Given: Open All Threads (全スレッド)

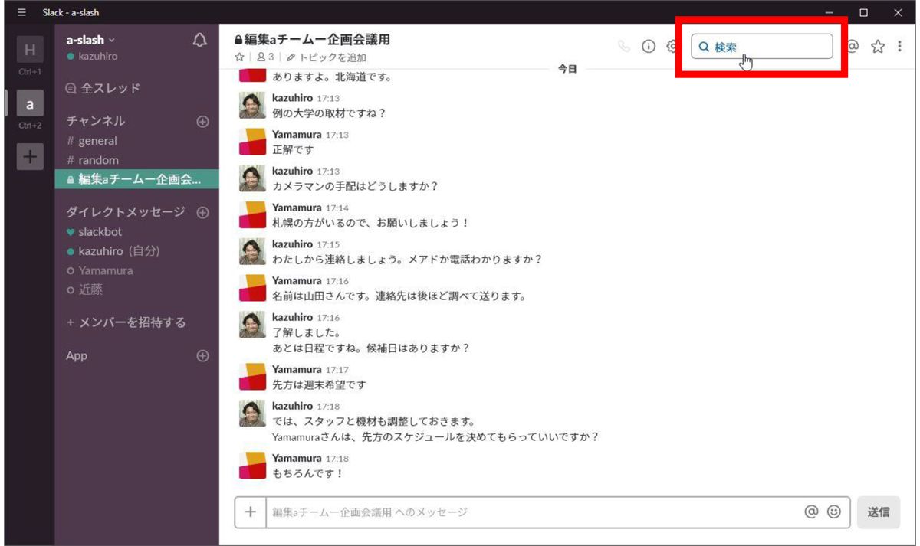Looking at the screenshot, I should [x=103, y=88].
